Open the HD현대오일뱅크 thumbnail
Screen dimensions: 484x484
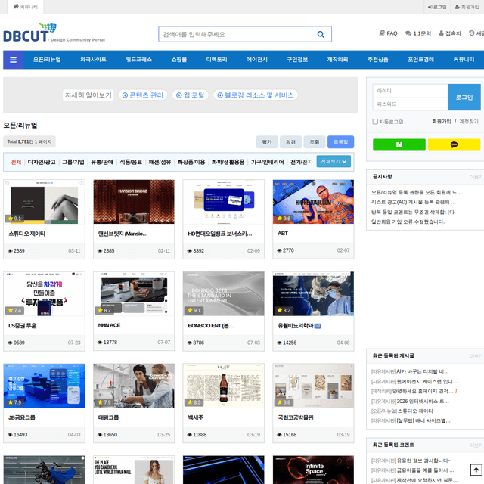(x=224, y=202)
